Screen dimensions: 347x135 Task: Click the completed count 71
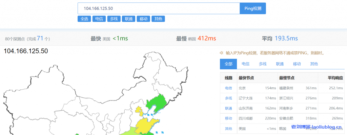40,39
